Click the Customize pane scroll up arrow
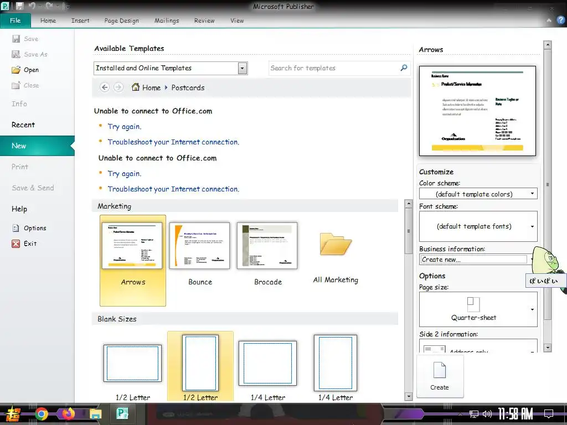The image size is (567, 425). [548, 45]
